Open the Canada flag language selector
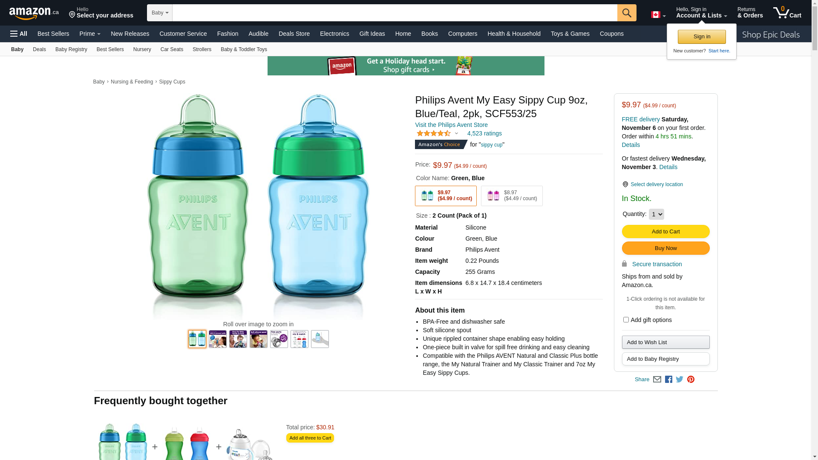This screenshot has width=818, height=460. click(658, 15)
